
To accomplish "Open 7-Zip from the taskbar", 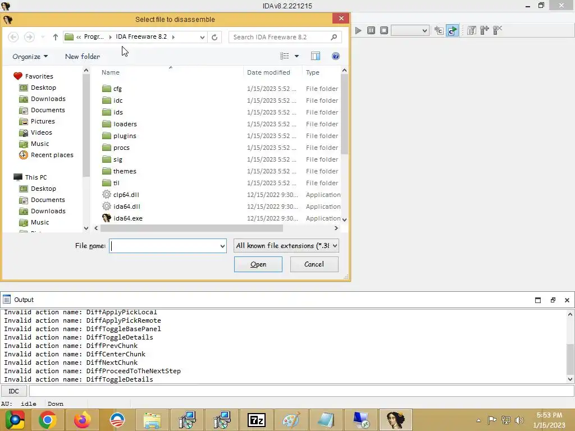I will (x=257, y=420).
